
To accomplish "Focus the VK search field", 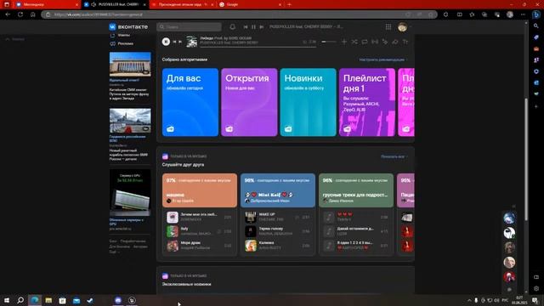I will point(189,26).
